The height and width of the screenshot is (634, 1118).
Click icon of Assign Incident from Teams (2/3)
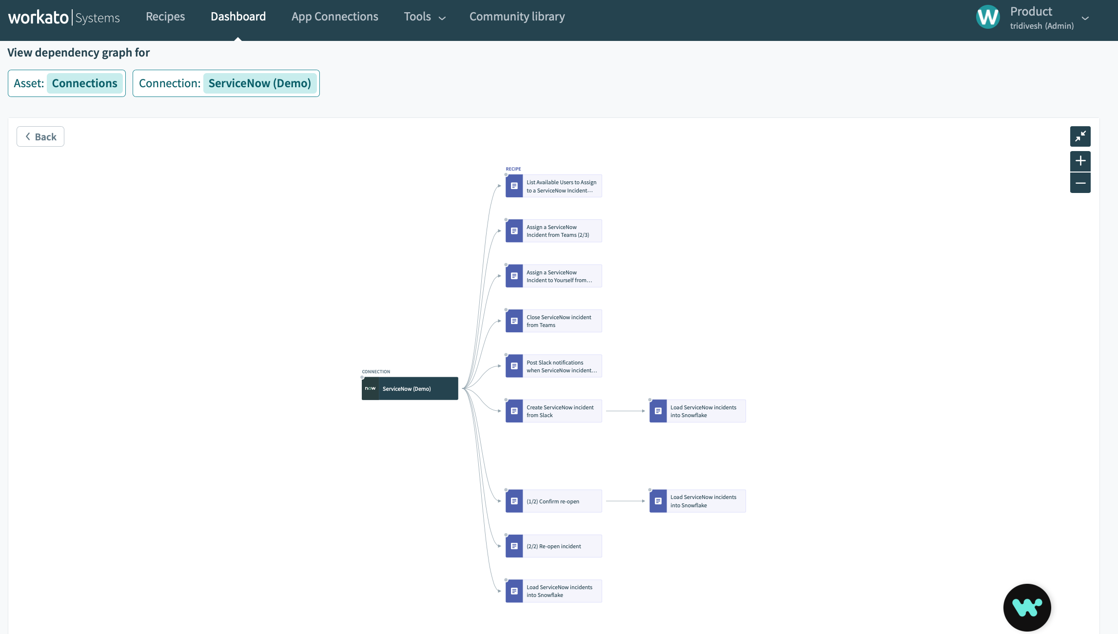coord(514,231)
